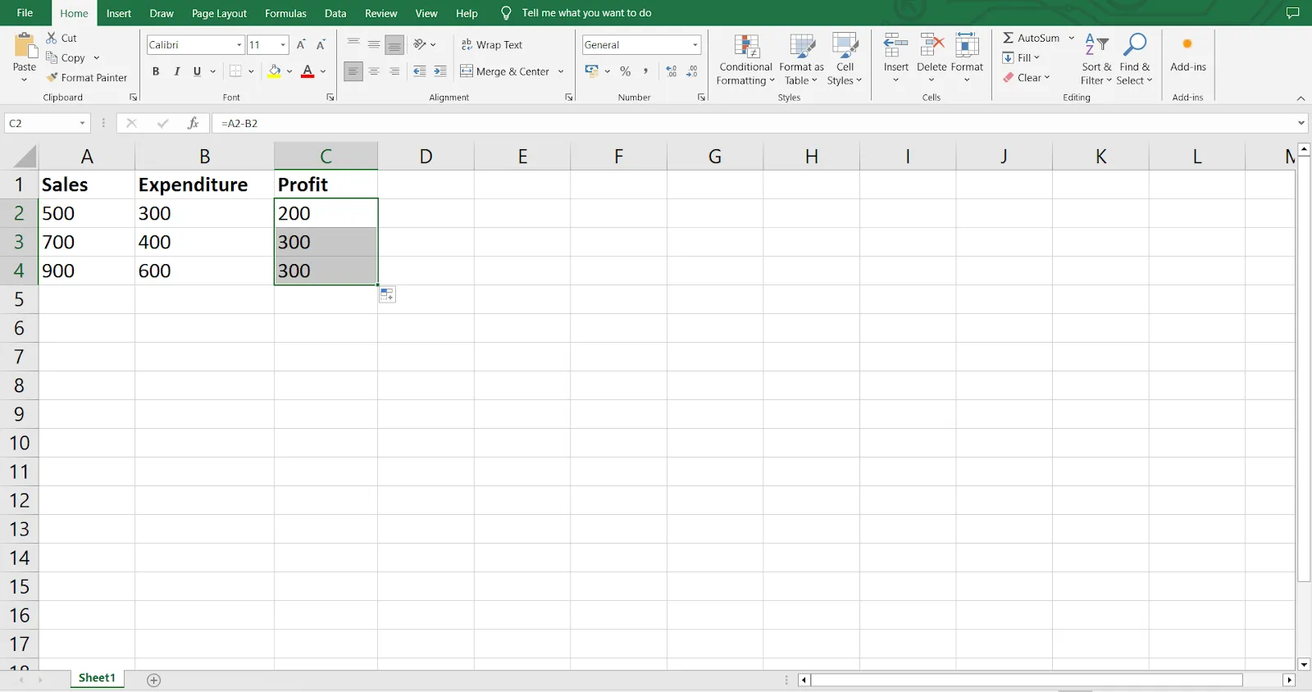Add a new sheet with the plus icon
Viewport: 1312px width, 692px height.
tap(153, 680)
